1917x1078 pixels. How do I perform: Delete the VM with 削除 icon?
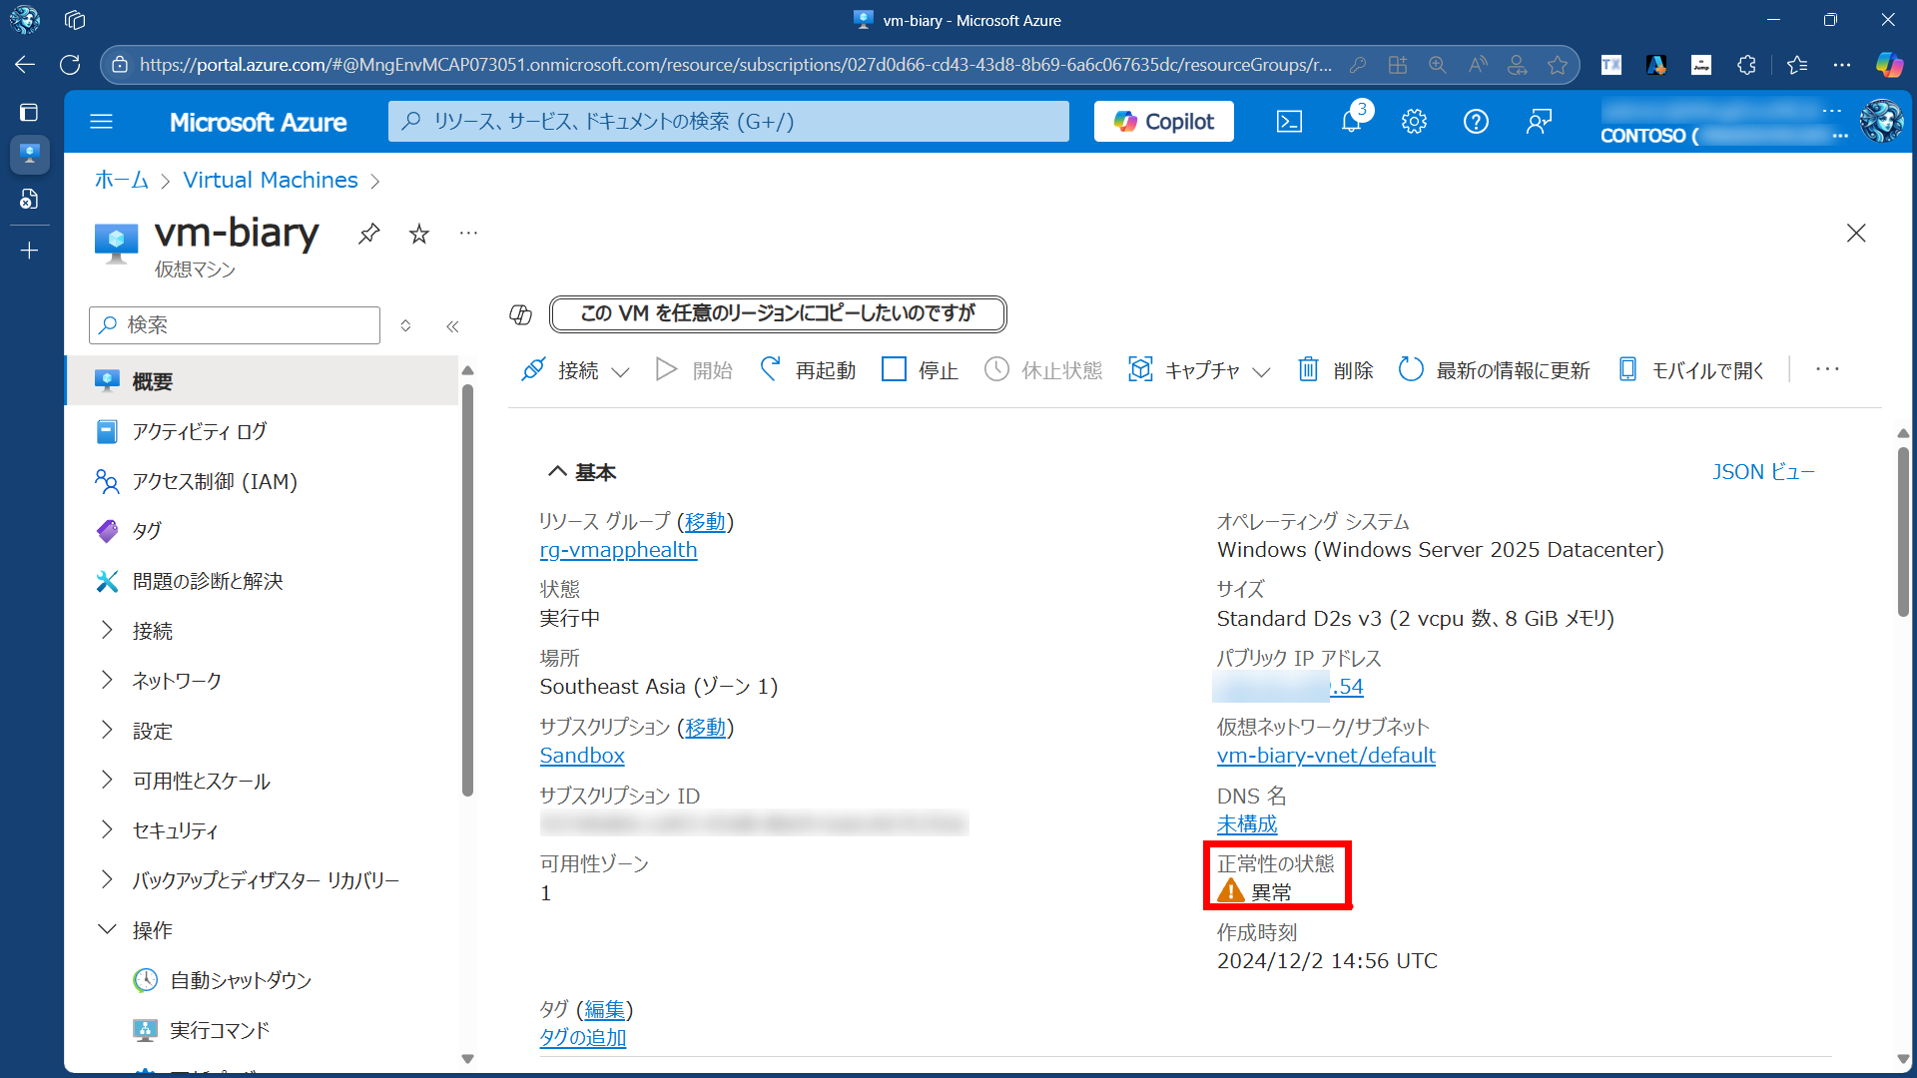pos(1335,370)
